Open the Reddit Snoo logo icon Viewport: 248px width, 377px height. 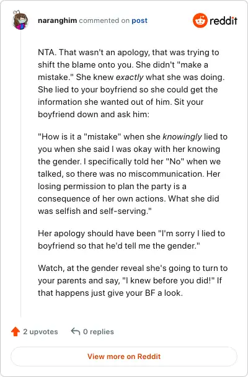(200, 20)
